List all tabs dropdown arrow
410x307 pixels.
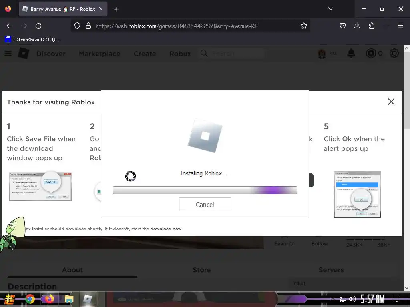tap(330, 9)
